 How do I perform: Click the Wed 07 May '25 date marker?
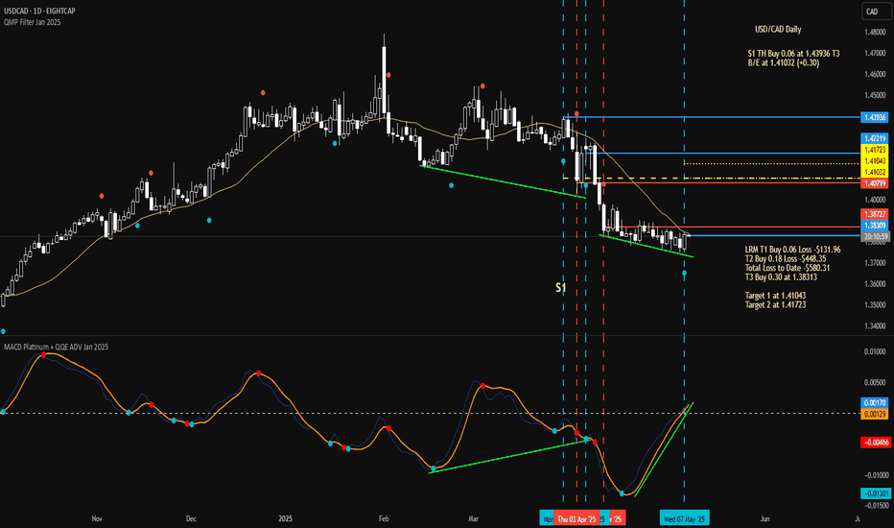[x=685, y=518]
